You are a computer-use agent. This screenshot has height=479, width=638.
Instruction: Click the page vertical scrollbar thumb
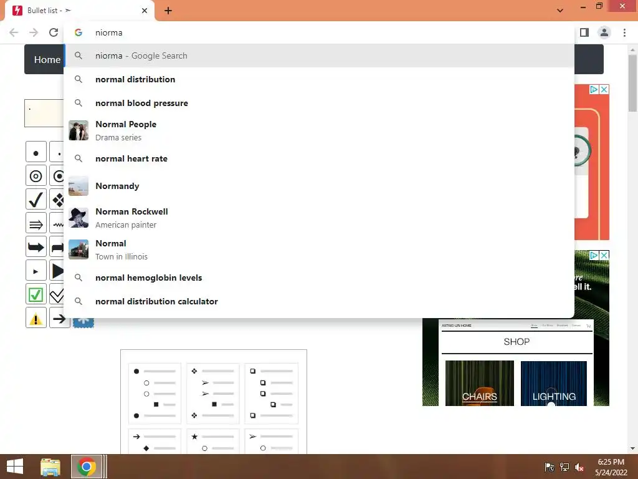coord(632,83)
